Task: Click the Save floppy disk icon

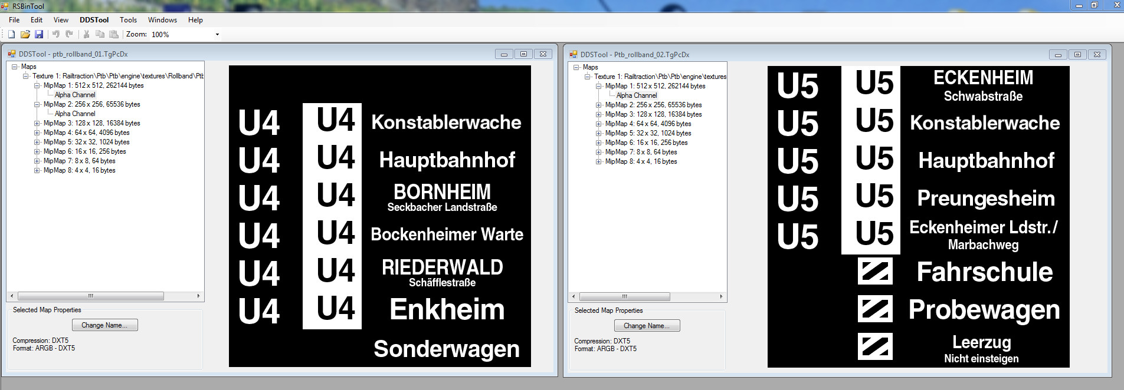Action: click(x=39, y=34)
